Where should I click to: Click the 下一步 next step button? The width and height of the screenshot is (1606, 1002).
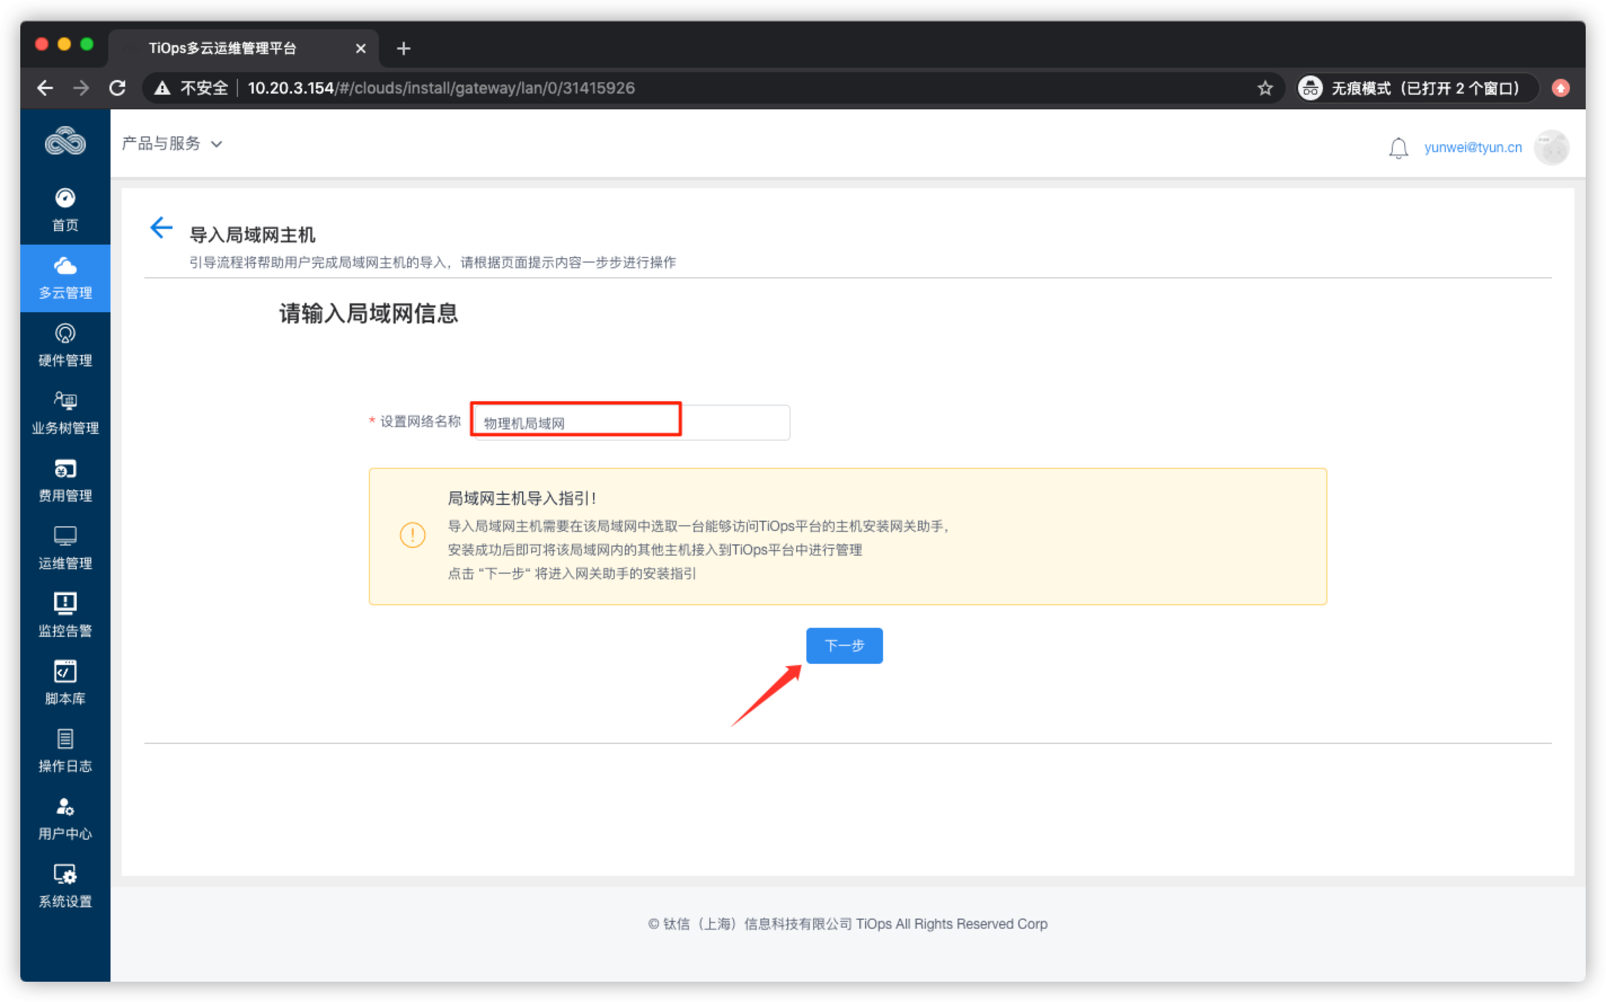point(844,645)
